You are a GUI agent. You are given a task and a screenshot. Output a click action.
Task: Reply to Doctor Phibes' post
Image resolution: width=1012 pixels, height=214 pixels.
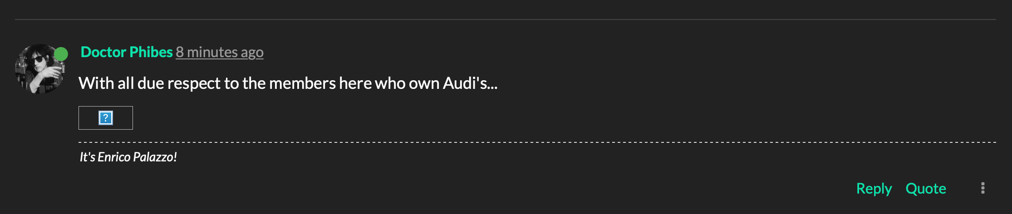(x=874, y=189)
